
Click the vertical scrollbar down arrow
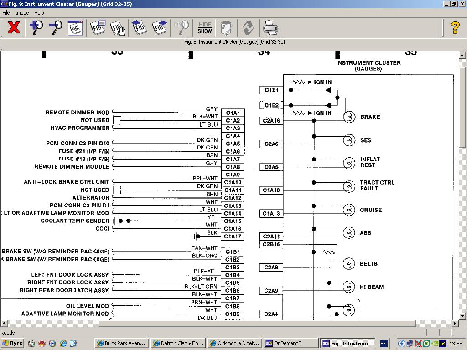coord(462,316)
